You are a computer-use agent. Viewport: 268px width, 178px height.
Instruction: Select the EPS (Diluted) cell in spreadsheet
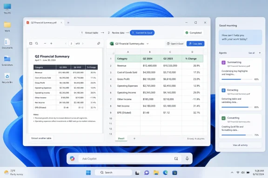click(127, 113)
